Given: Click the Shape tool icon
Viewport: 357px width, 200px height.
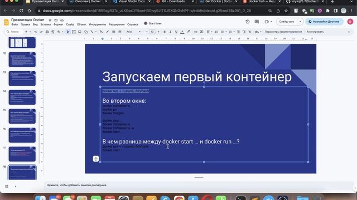Looking at the screenshot, I should coord(86,32).
